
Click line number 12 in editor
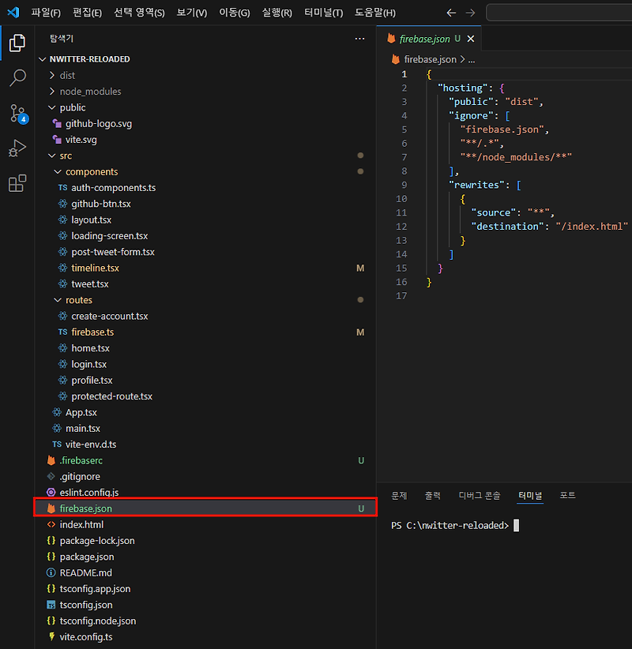click(401, 227)
